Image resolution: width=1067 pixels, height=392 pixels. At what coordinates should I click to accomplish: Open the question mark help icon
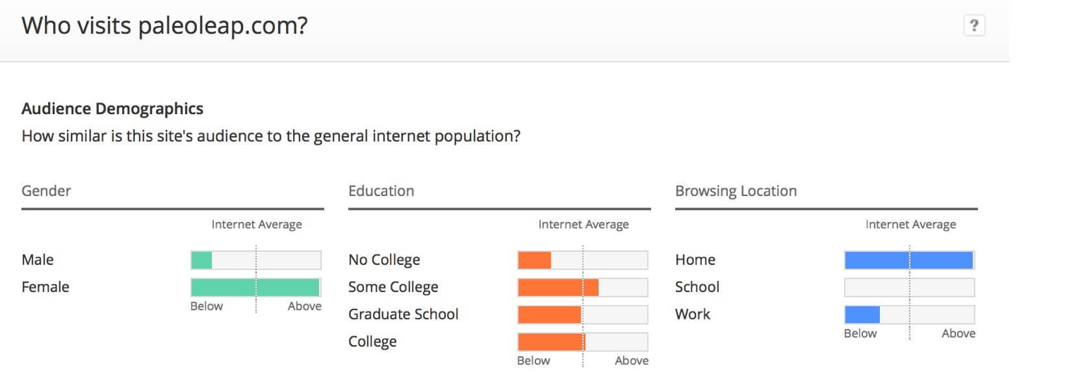tap(974, 26)
